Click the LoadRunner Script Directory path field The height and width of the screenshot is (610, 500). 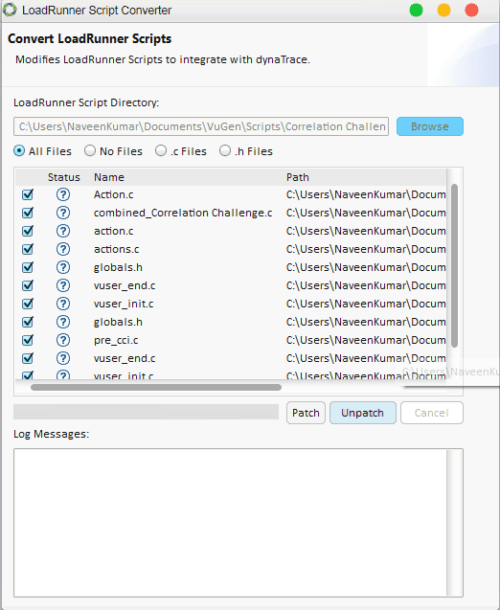click(x=201, y=126)
